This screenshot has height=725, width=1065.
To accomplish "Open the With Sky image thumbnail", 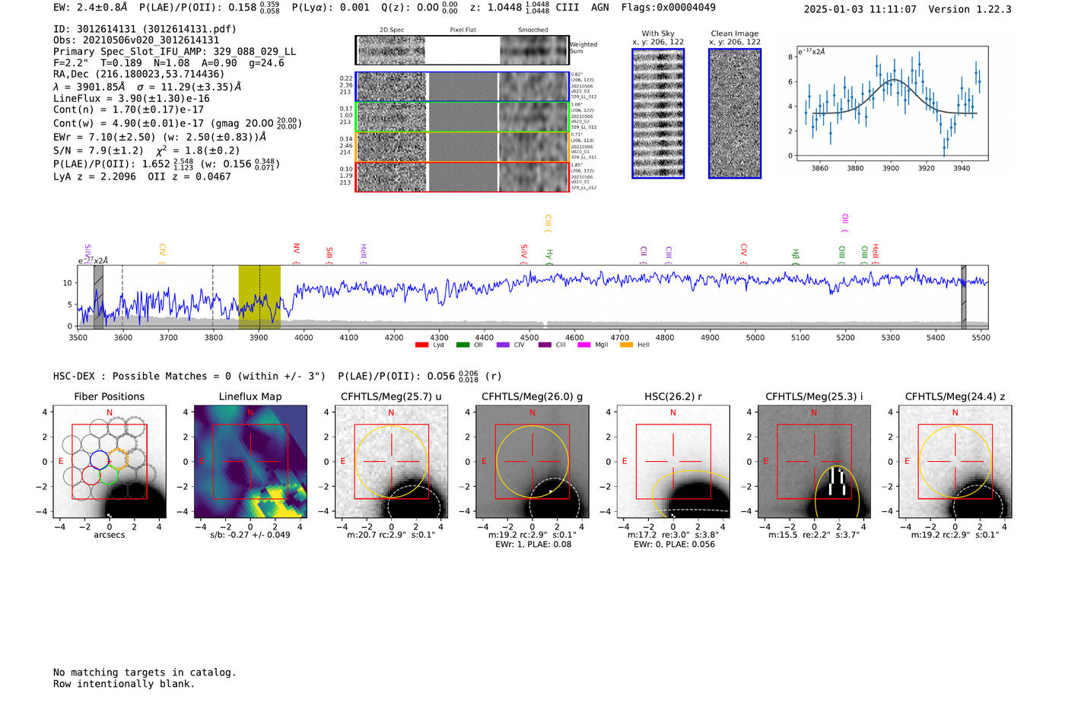I will [x=658, y=113].
